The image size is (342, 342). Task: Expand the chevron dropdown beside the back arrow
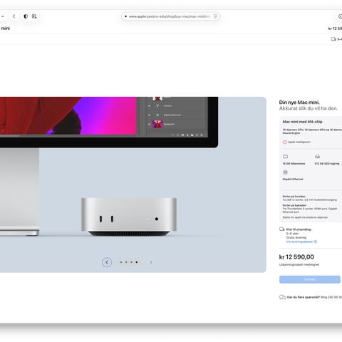click(x=3, y=16)
